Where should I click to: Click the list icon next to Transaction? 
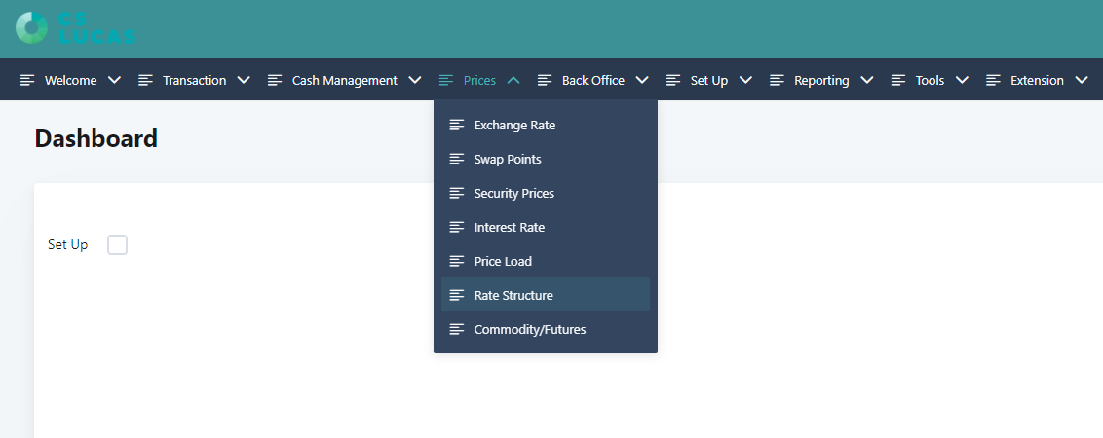(145, 81)
